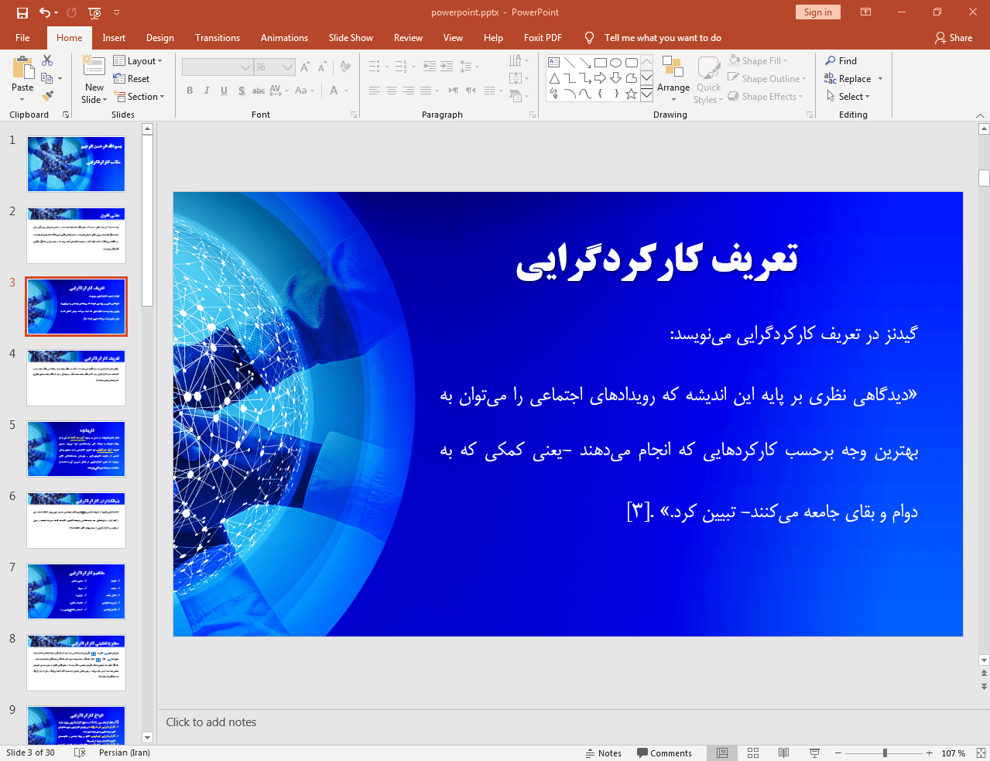
Task: Select the Cut scissors icon
Action: [x=47, y=60]
